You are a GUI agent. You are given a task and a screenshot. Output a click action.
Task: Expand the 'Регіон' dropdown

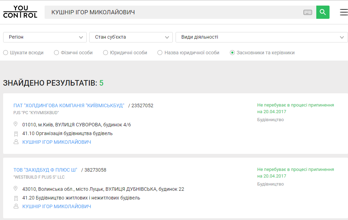45,37
